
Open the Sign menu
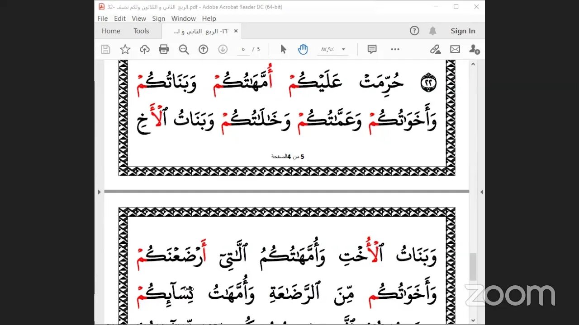click(x=159, y=19)
